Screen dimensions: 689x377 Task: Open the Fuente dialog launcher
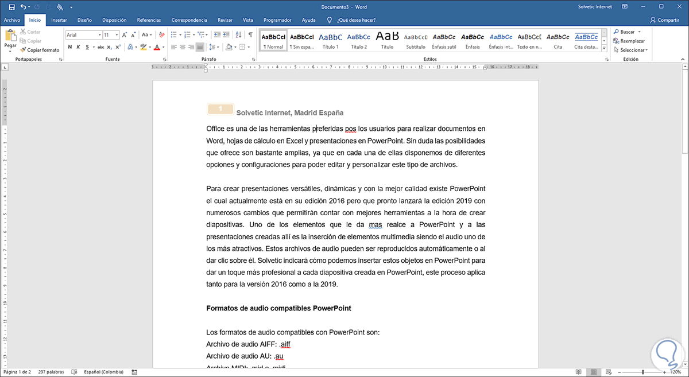click(165, 59)
